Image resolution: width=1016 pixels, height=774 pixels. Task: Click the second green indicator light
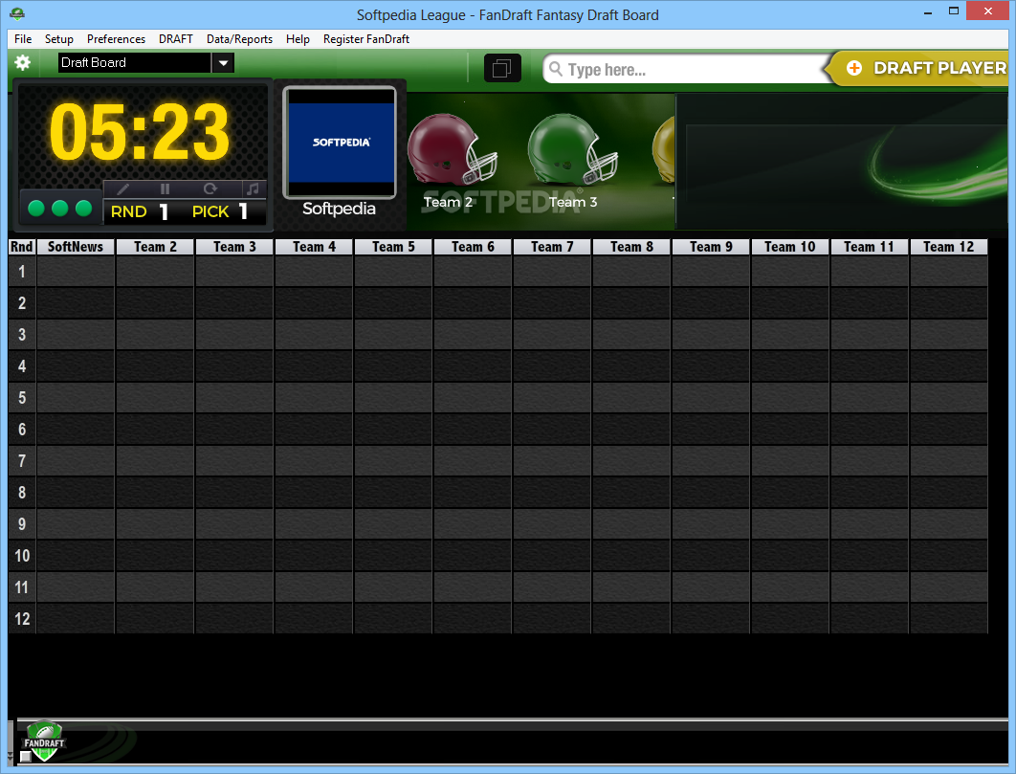click(x=59, y=208)
